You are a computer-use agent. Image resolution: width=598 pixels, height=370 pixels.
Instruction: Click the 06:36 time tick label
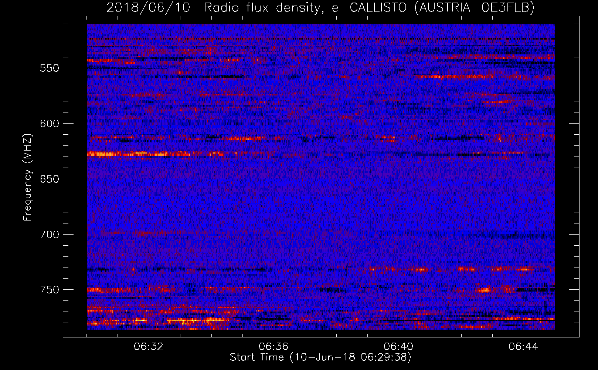(273, 347)
